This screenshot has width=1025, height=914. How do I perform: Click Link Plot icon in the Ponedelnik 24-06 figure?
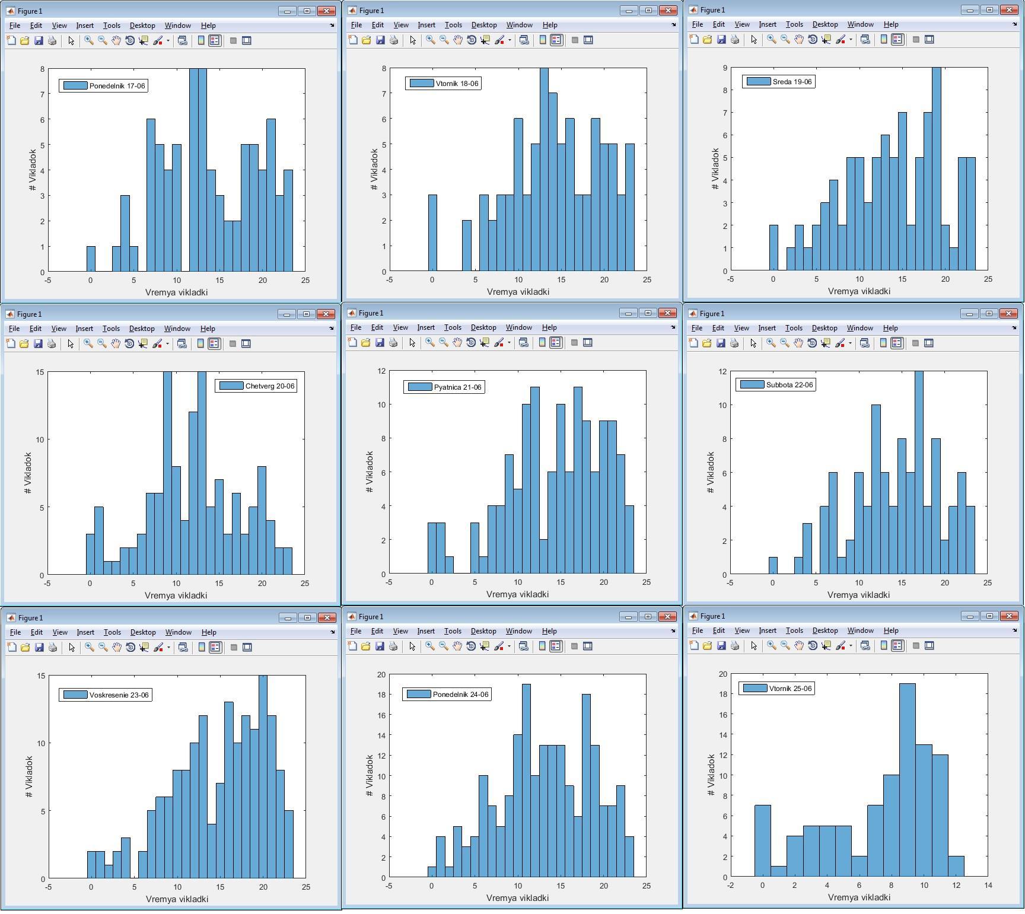[x=523, y=647]
